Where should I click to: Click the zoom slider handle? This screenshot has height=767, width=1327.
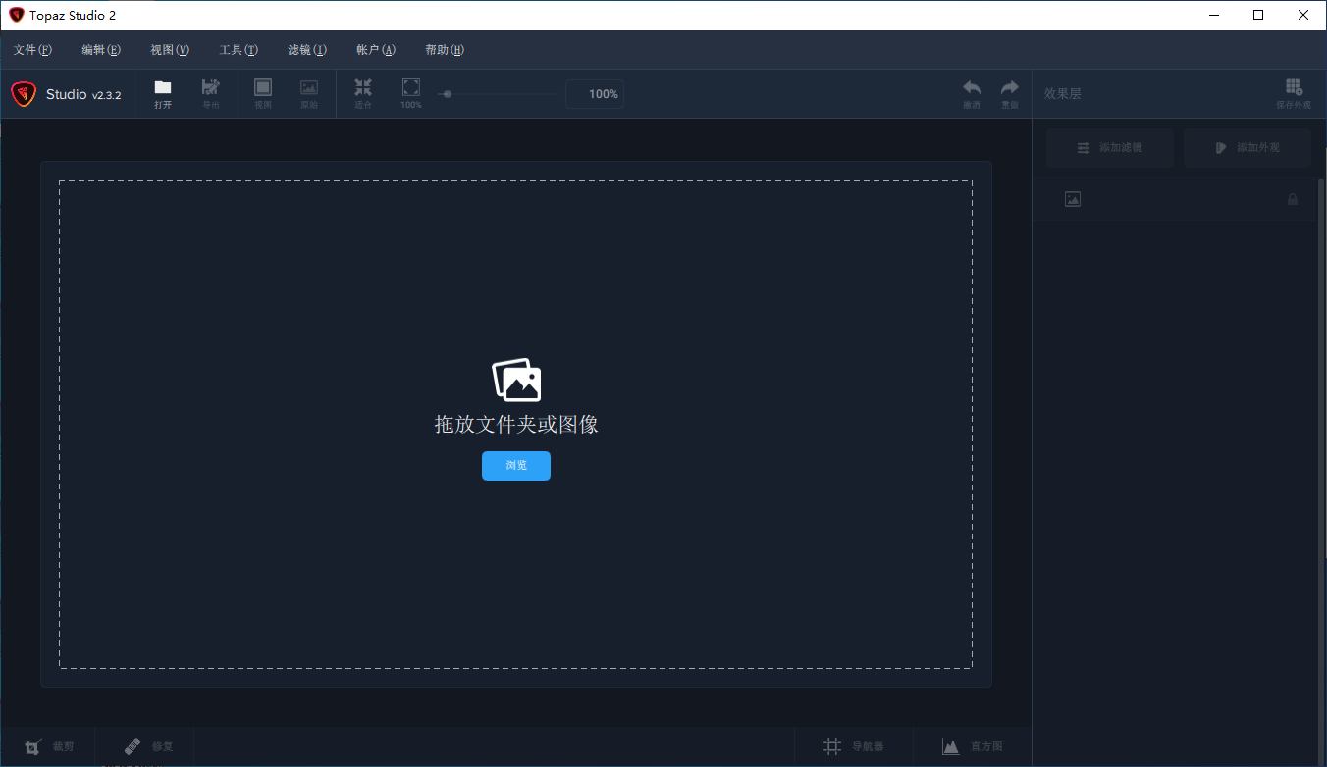(x=447, y=94)
